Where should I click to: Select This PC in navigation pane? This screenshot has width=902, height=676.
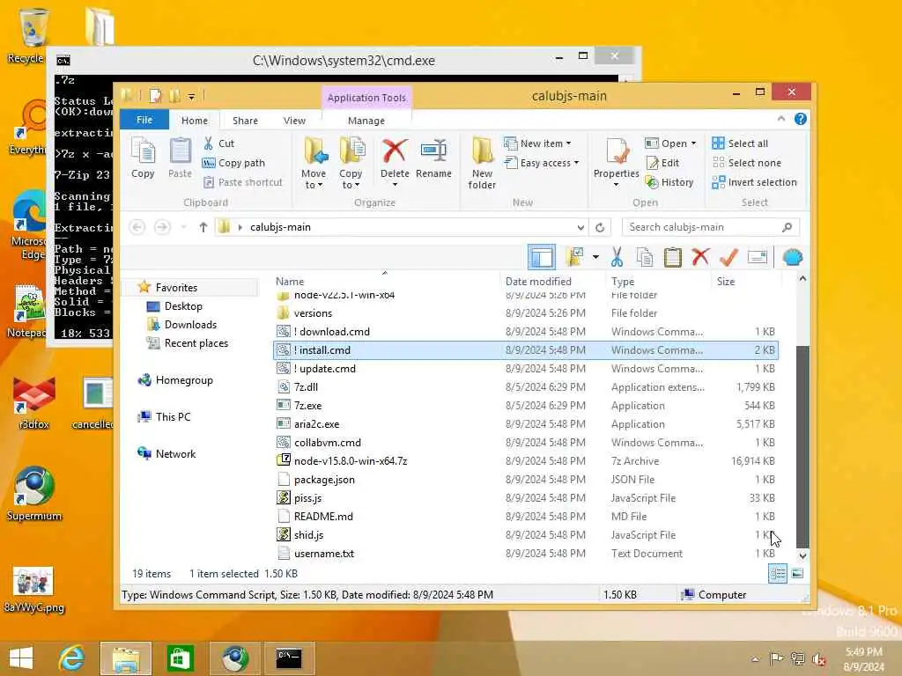(164, 416)
